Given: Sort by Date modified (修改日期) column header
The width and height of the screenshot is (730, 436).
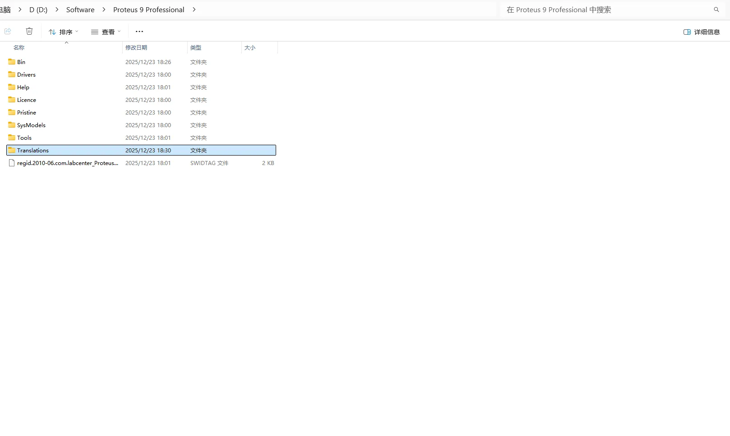Looking at the screenshot, I should [136, 48].
